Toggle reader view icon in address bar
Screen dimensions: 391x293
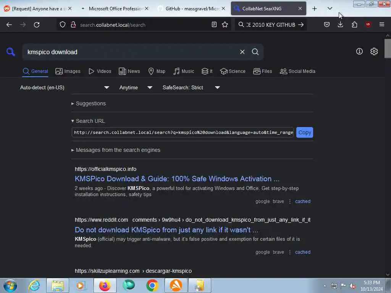(214, 24)
